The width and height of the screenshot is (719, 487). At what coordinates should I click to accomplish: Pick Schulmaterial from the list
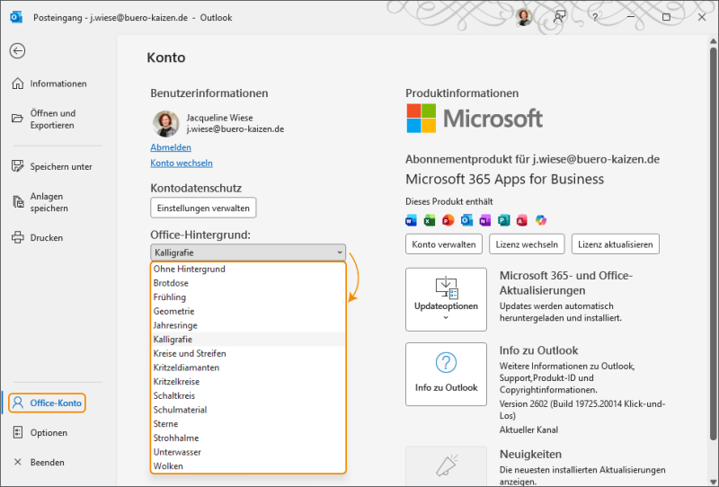[x=248, y=410]
